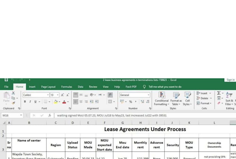Click the Fill down icon in Editing

[219, 98]
